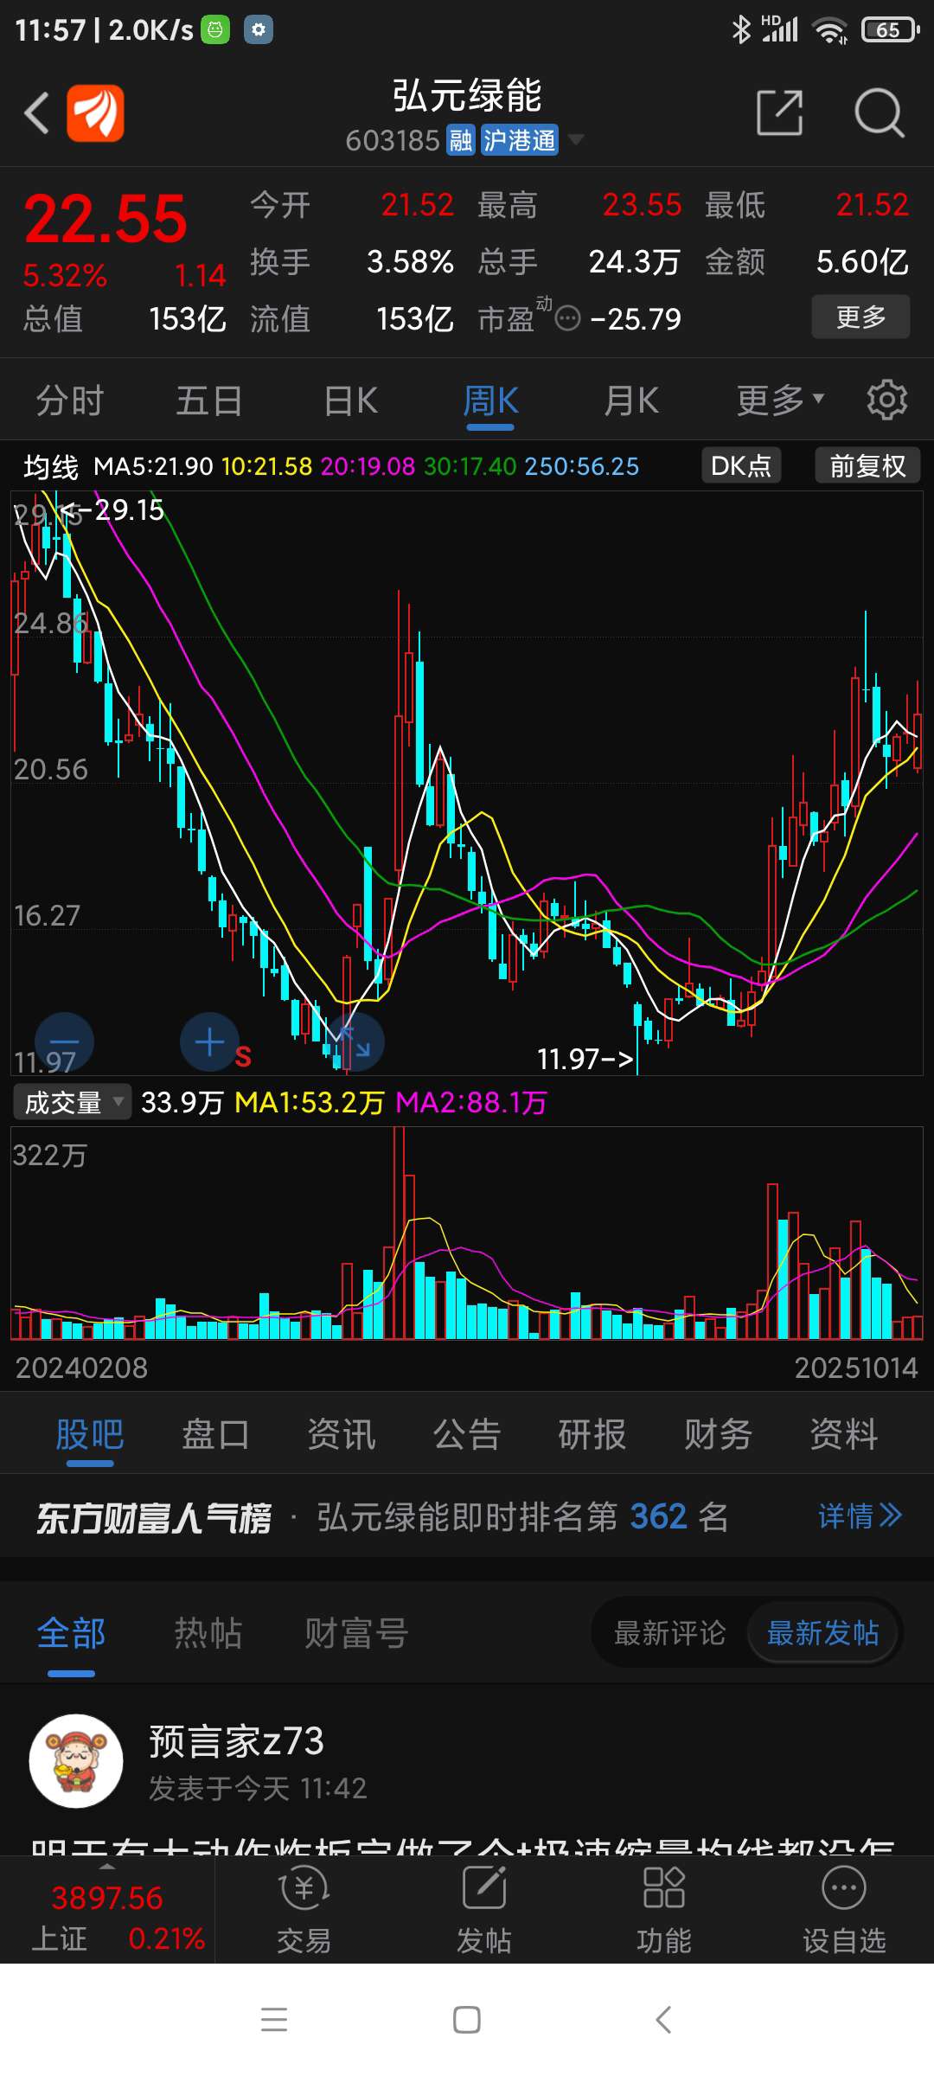Zoom in chart with plus button

point(209,1041)
